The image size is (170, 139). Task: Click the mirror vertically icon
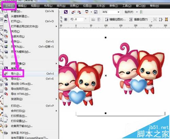click(x=99, y=19)
